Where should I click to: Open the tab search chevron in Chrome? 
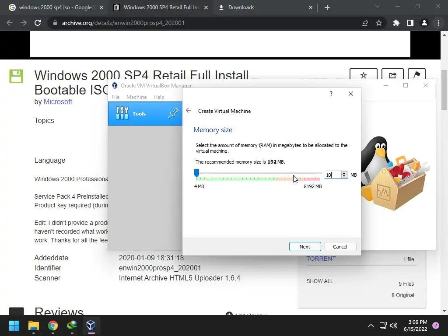[x=378, y=6]
